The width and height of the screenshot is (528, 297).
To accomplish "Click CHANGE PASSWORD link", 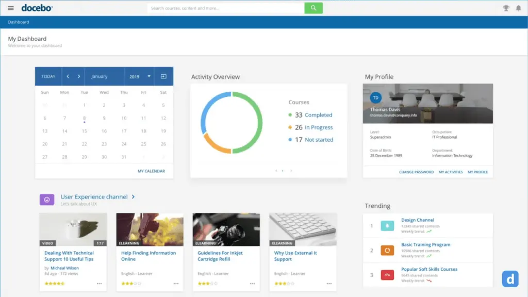I will coord(416,172).
